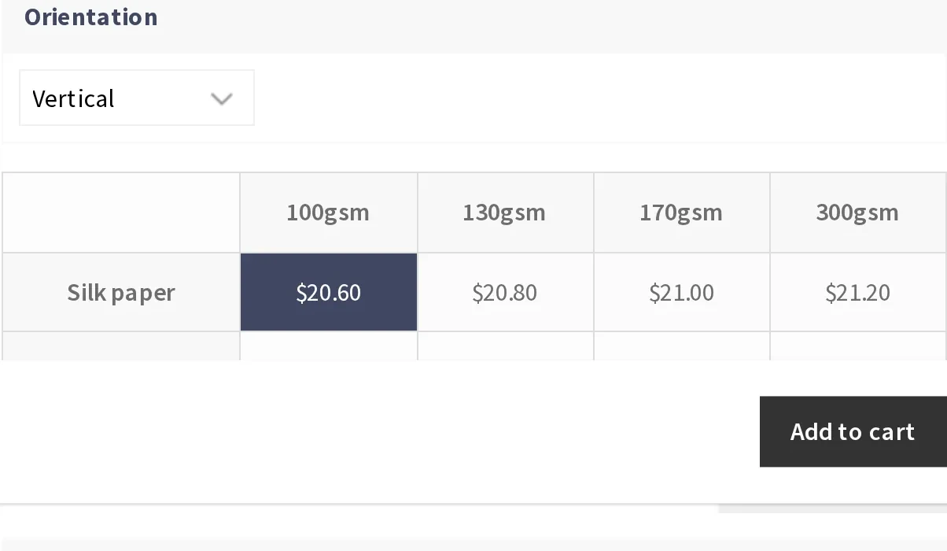Viewport: 947px width, 551px height.
Task: Click the 100gsm column header
Action: (x=329, y=213)
